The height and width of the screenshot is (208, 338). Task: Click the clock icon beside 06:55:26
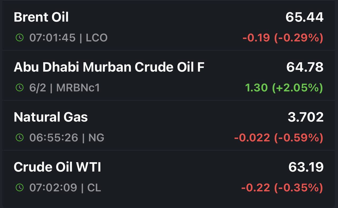(x=20, y=137)
